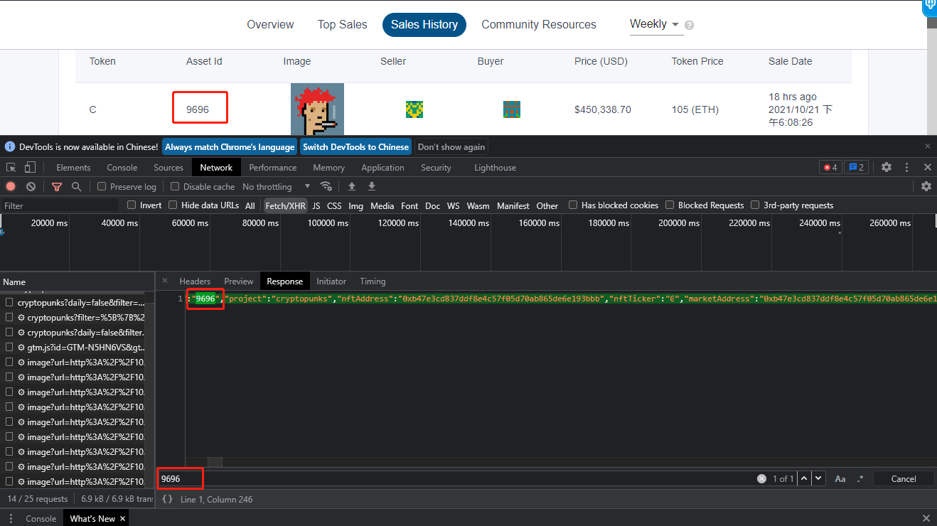Click the buyer identicon avatar
The height and width of the screenshot is (526, 937).
coord(512,109)
